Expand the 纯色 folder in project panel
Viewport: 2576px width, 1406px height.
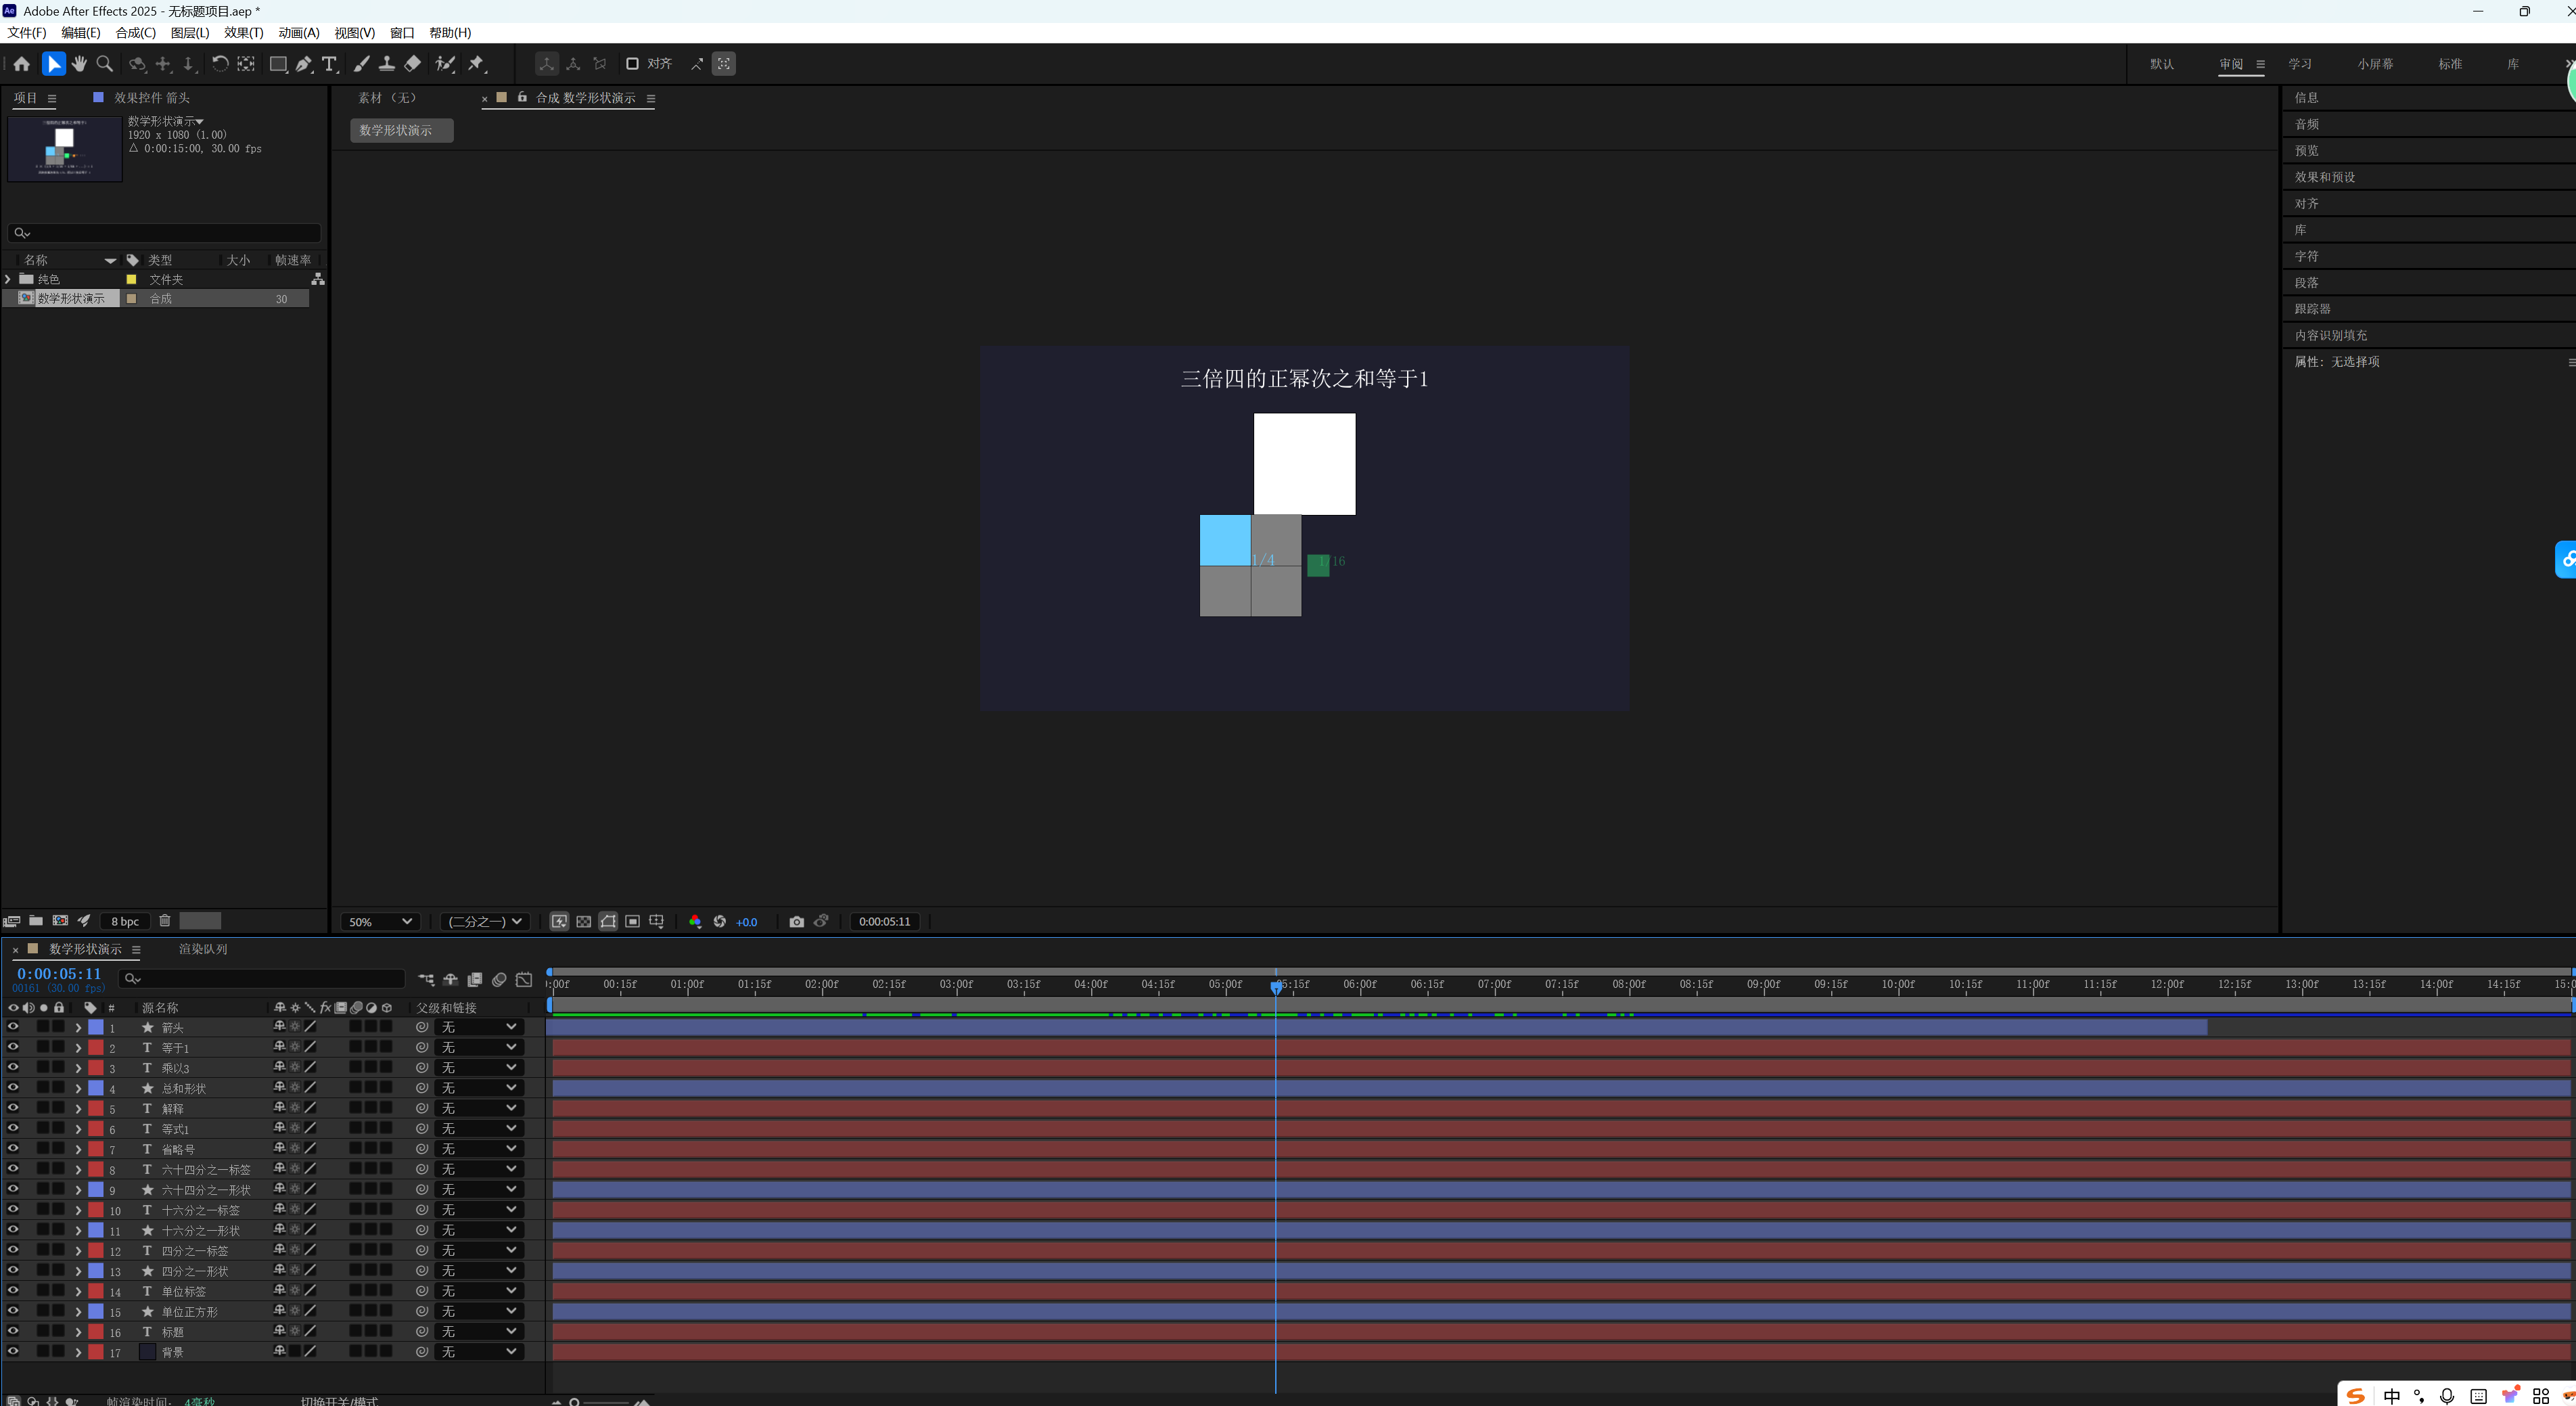point(8,279)
